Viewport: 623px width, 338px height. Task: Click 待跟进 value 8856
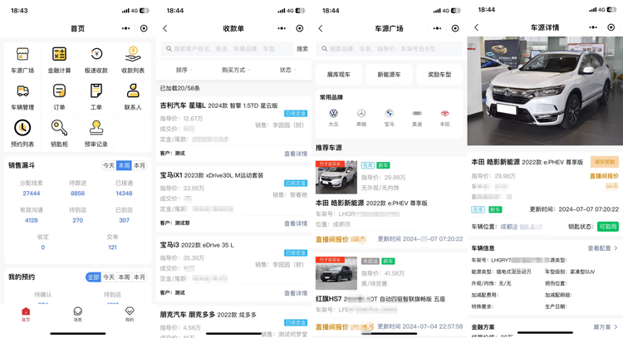77,193
